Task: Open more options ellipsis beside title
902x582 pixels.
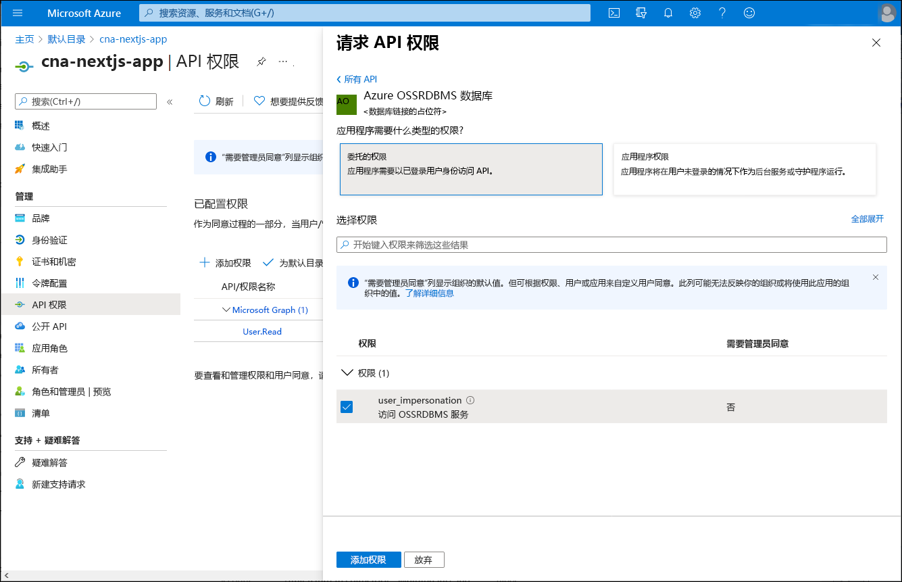Action: point(283,62)
